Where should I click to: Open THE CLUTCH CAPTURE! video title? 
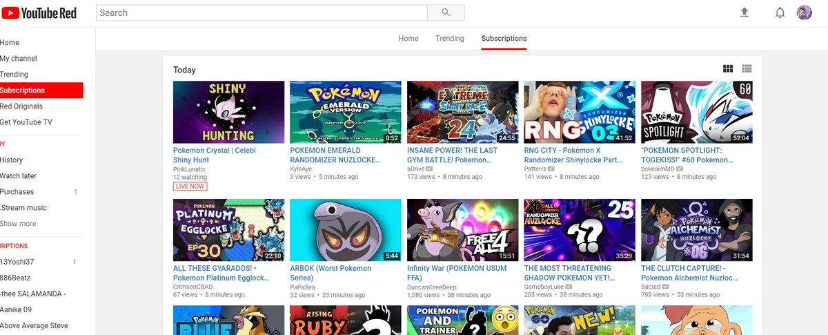coord(690,273)
